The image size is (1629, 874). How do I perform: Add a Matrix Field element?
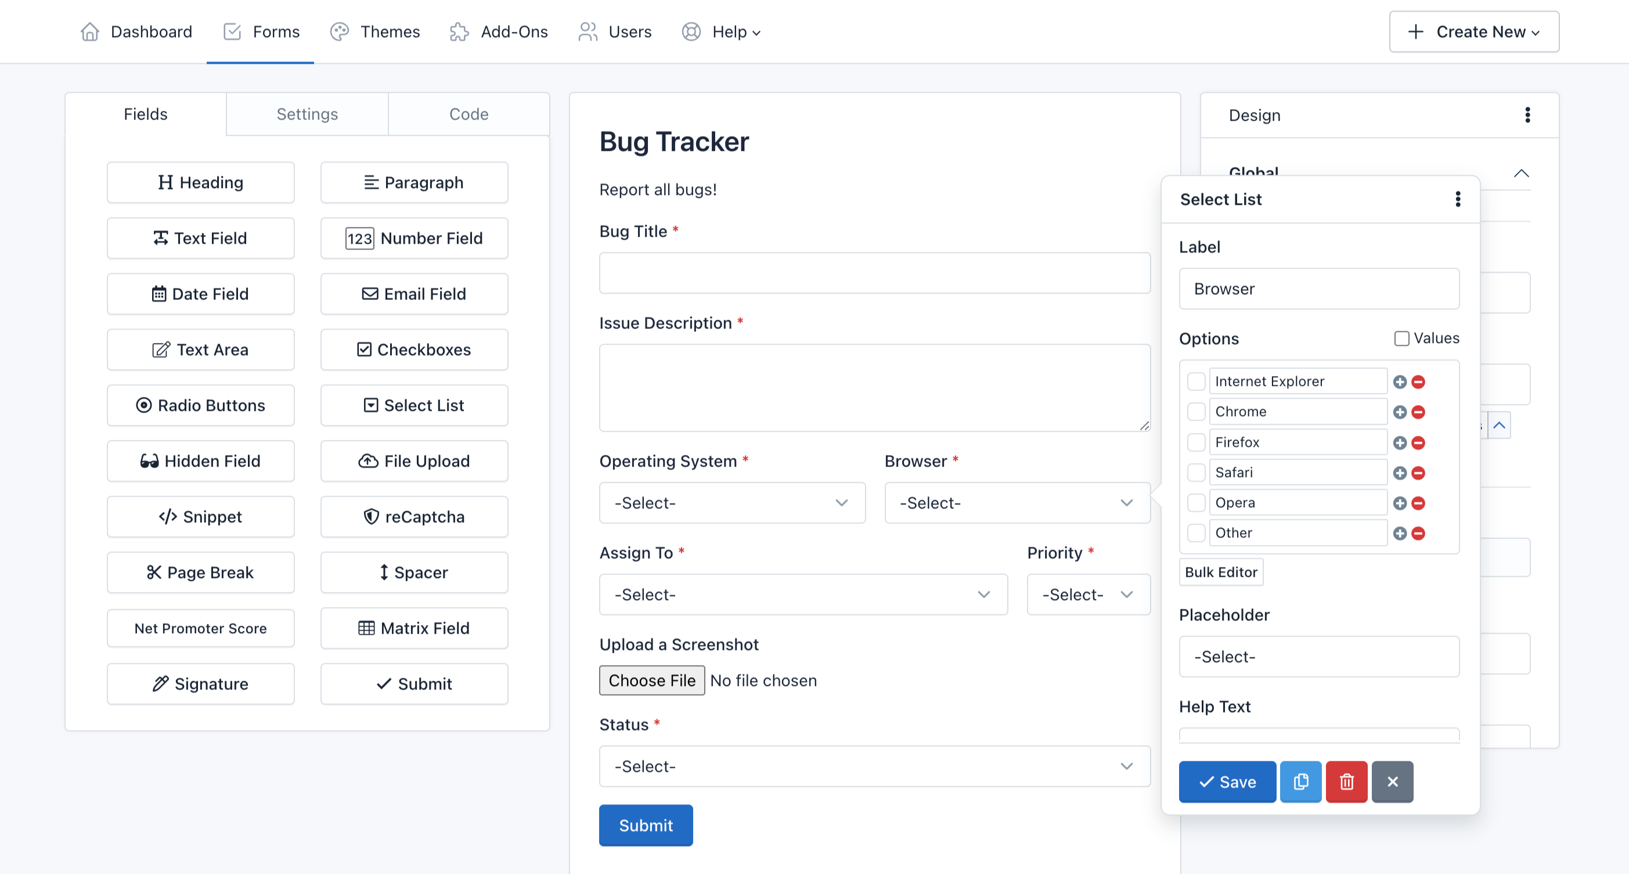point(414,628)
